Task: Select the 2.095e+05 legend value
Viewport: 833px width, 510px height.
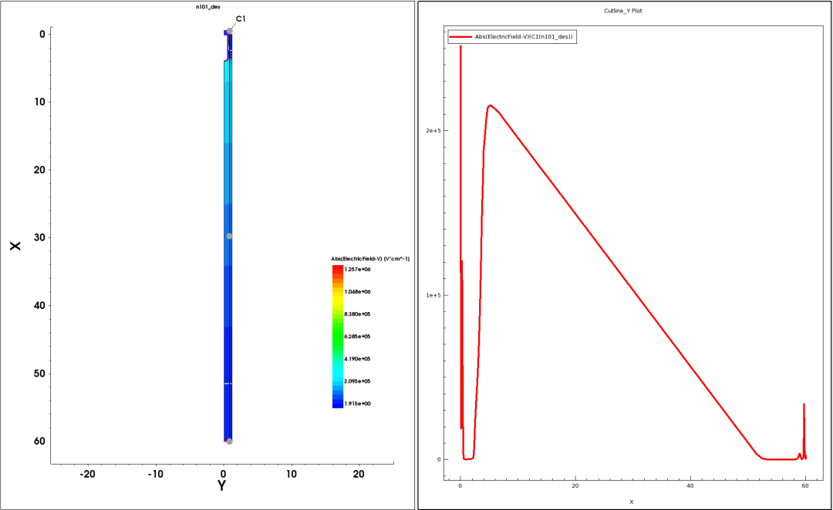Action: (358, 381)
